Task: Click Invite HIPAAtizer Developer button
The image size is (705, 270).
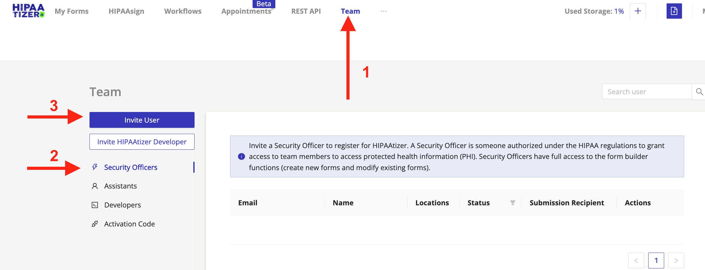Action: coord(142,142)
